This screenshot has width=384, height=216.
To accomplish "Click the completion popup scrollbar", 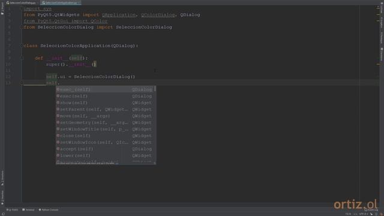I will pos(155,89).
